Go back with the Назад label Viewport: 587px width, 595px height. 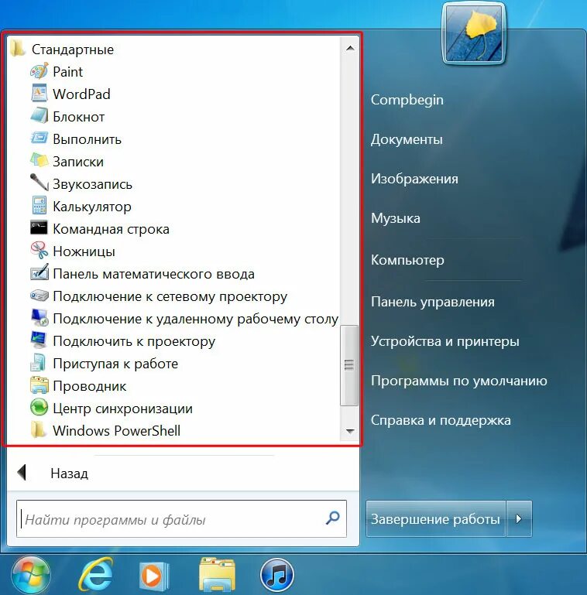tap(69, 474)
